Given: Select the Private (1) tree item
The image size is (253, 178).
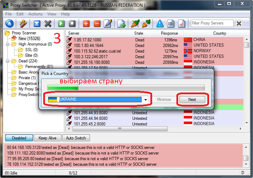Looking at the screenshot, I should (x=27, y=78).
